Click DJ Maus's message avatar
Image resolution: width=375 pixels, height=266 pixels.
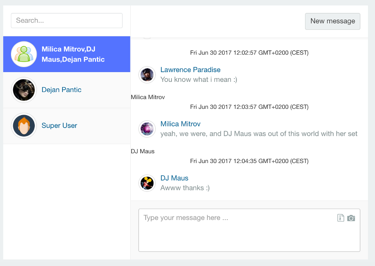point(147,183)
